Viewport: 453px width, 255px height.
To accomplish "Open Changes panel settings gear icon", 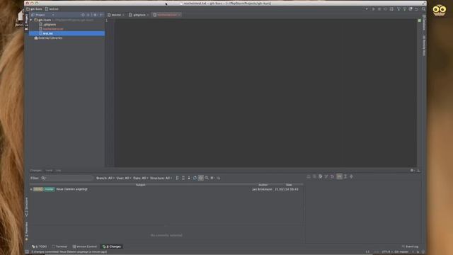I will (x=412, y=171).
